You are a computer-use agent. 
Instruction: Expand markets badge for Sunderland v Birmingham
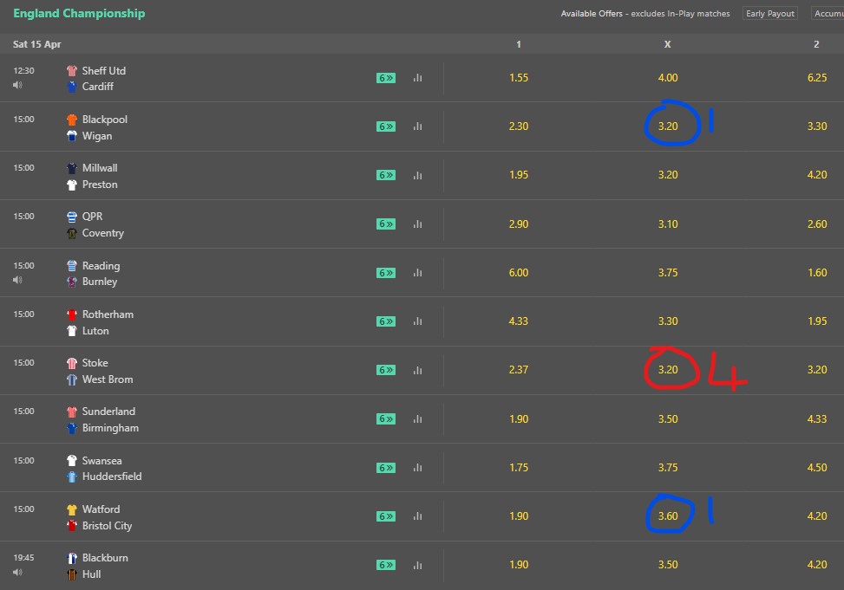pyautogui.click(x=386, y=418)
